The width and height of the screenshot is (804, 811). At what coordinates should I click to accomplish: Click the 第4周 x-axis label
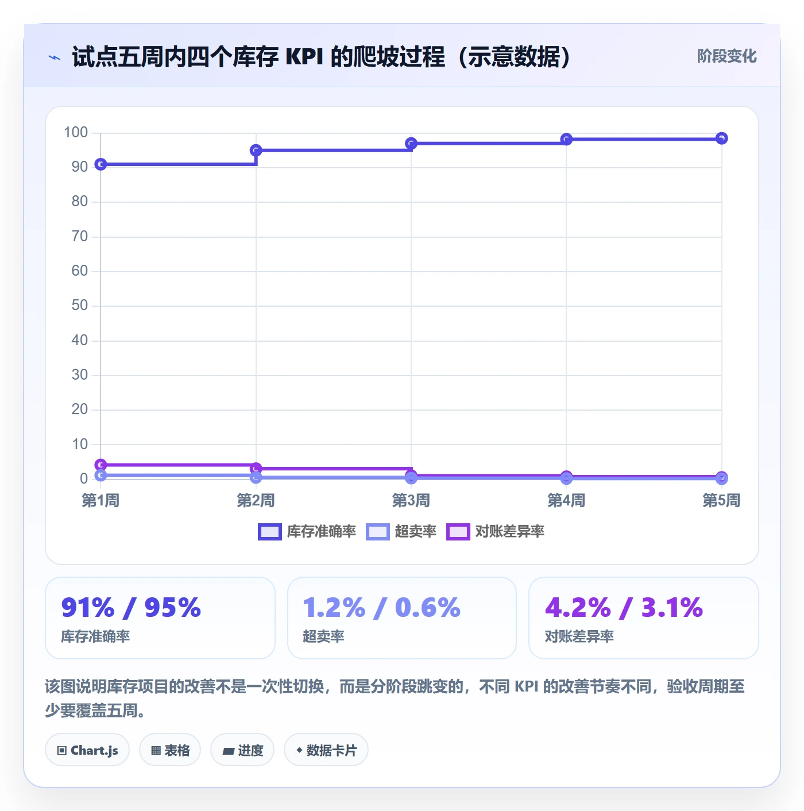[566, 500]
